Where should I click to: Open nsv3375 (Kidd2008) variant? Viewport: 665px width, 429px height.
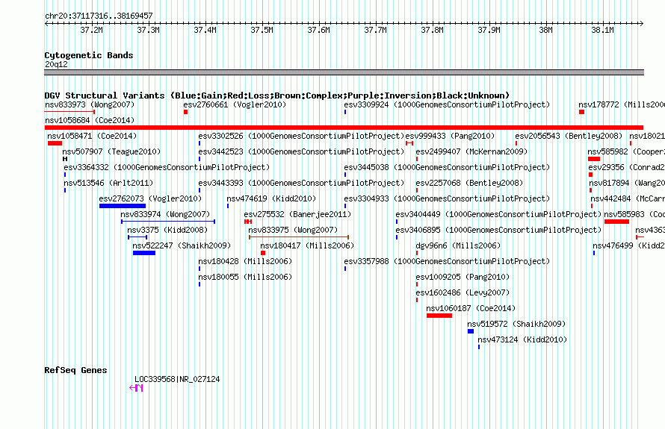point(167,230)
